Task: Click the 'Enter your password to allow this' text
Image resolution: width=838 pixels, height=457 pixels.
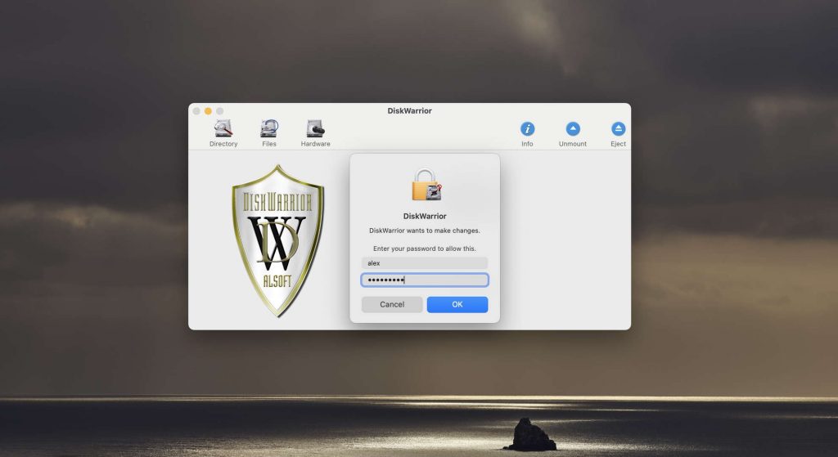Action: [x=425, y=249]
